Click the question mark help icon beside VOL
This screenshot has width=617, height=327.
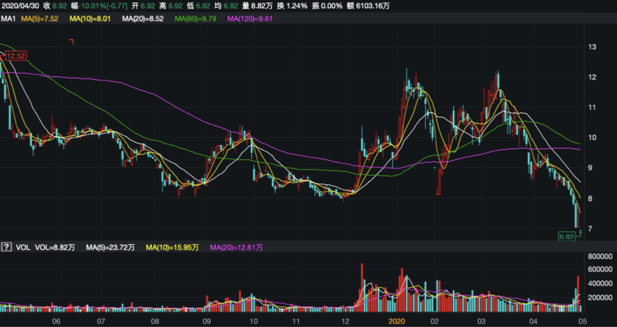(6, 248)
